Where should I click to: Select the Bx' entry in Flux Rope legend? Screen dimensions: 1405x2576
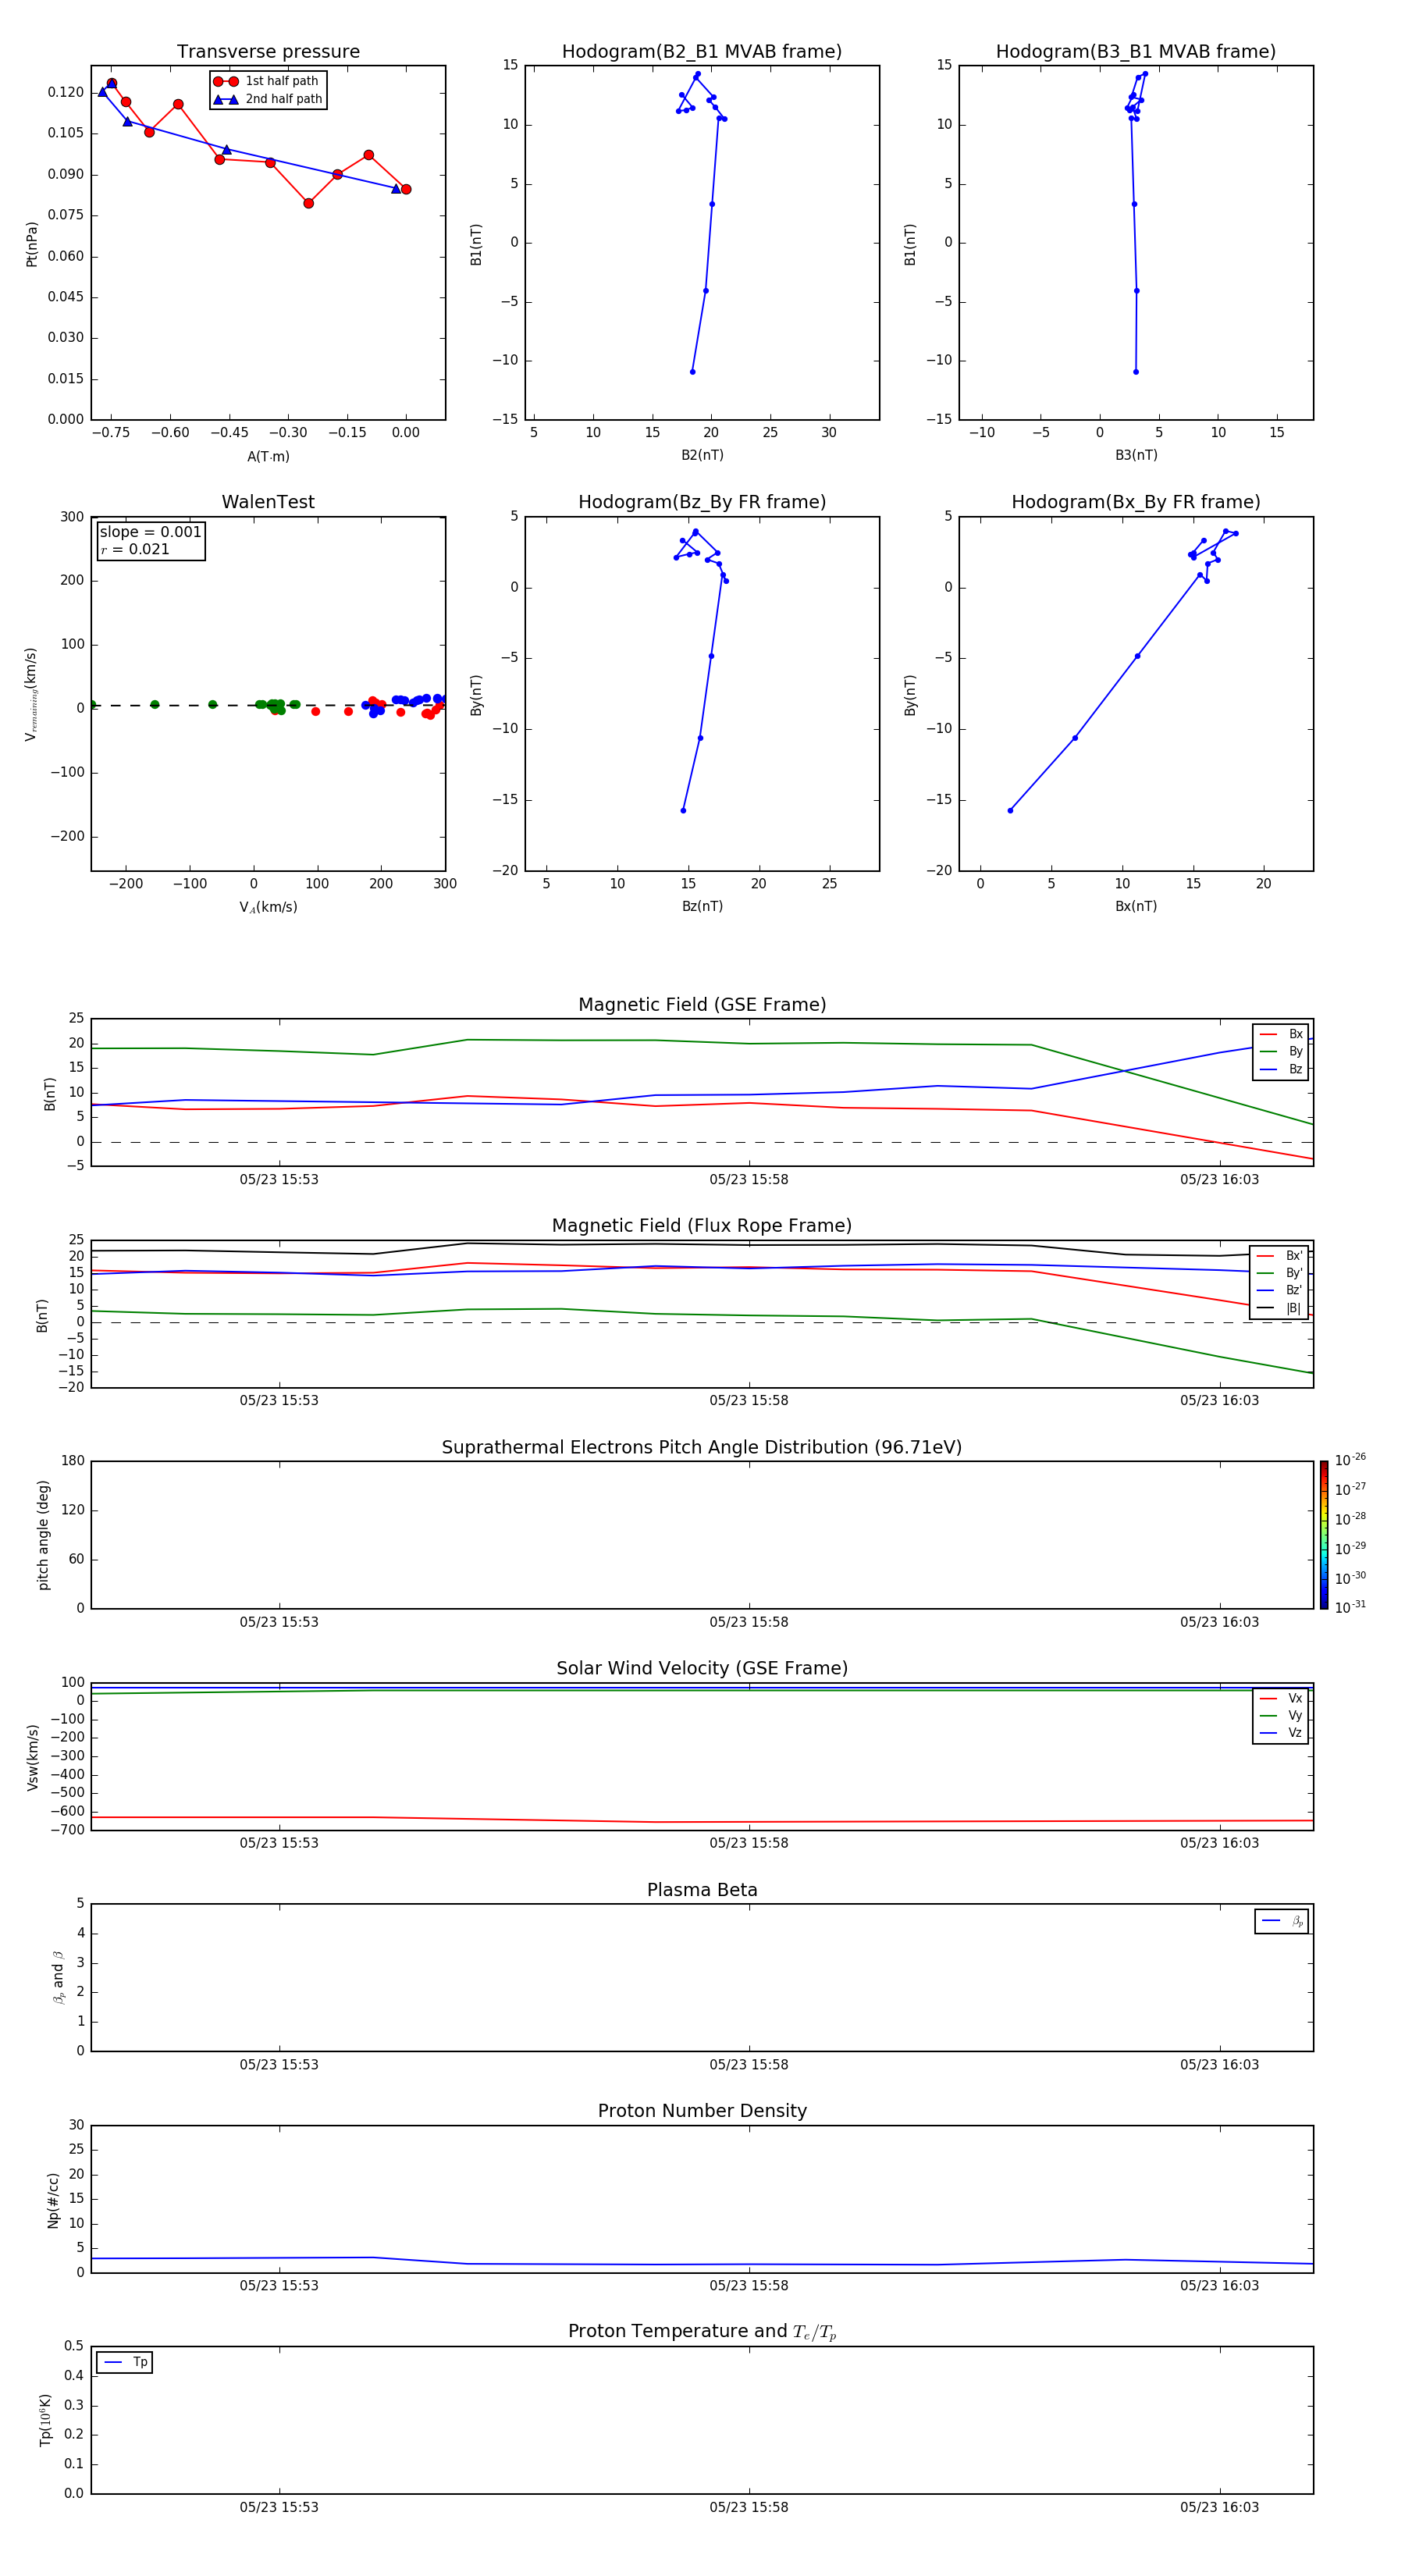tap(1280, 1256)
